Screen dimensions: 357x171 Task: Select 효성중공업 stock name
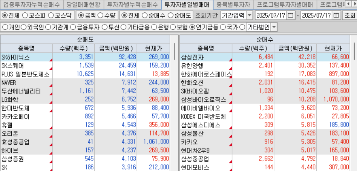15,142
